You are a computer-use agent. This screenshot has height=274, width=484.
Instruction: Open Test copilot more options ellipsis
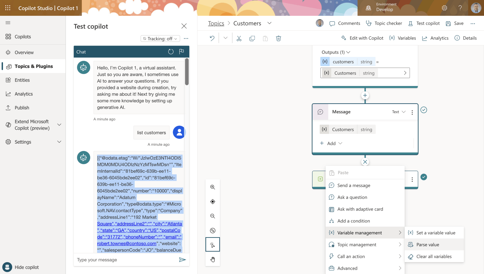coord(186,38)
